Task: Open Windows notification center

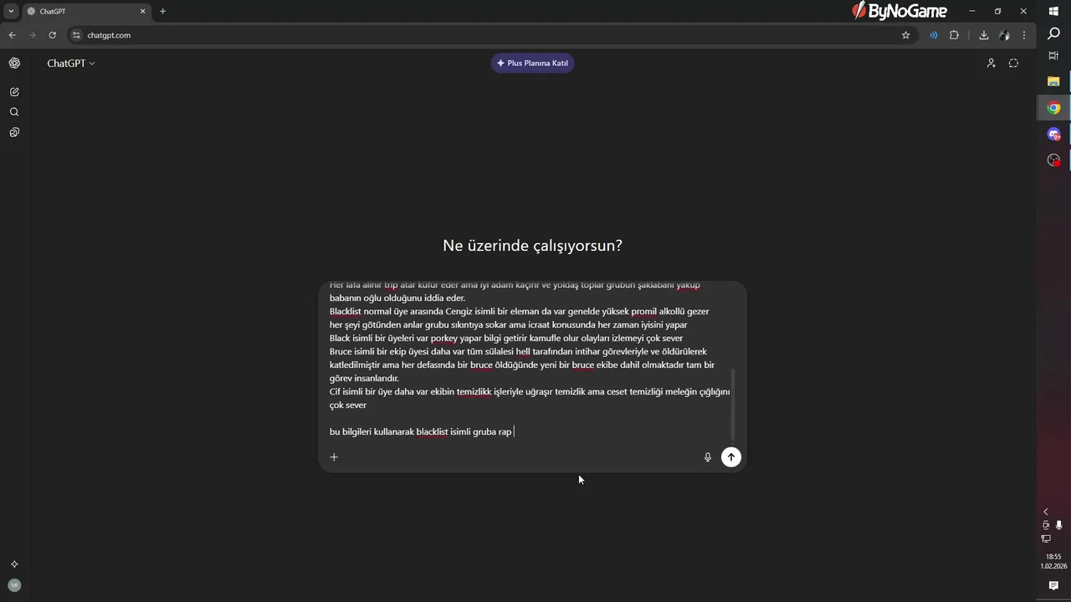Action: click(x=1053, y=586)
